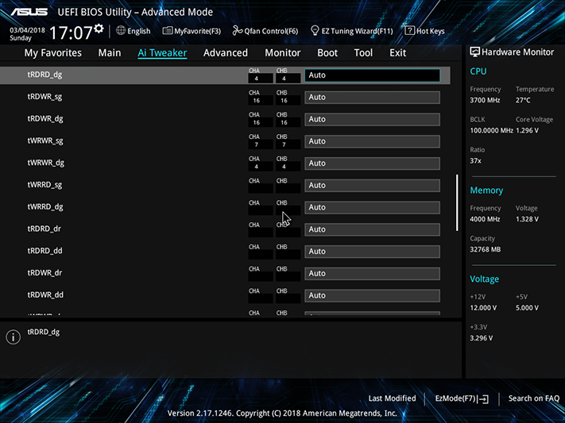Select the tRDRD_dd Auto field
The image size is (565, 423).
[372, 252]
